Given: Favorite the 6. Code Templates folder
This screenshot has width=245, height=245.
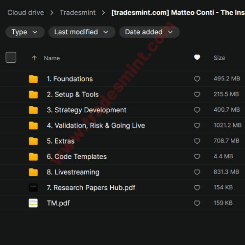Looking at the screenshot, I should coord(197,156).
